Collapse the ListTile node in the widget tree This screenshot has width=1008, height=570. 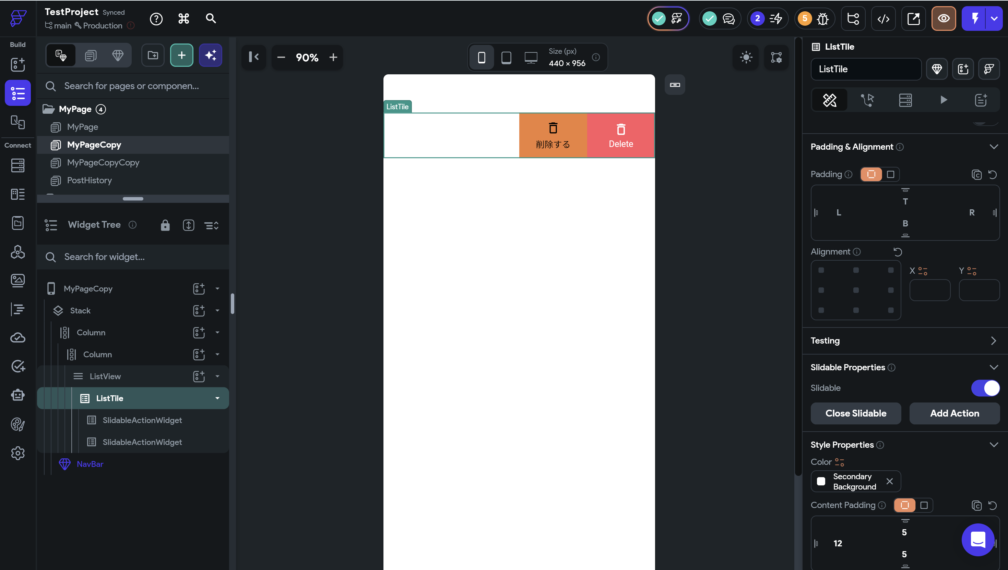click(x=217, y=398)
